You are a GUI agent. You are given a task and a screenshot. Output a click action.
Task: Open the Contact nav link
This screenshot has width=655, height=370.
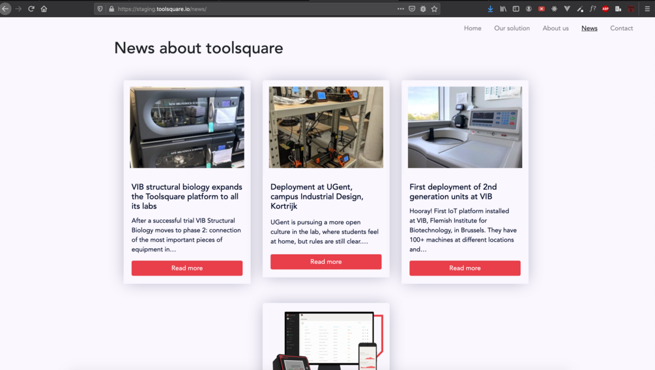pyautogui.click(x=621, y=29)
